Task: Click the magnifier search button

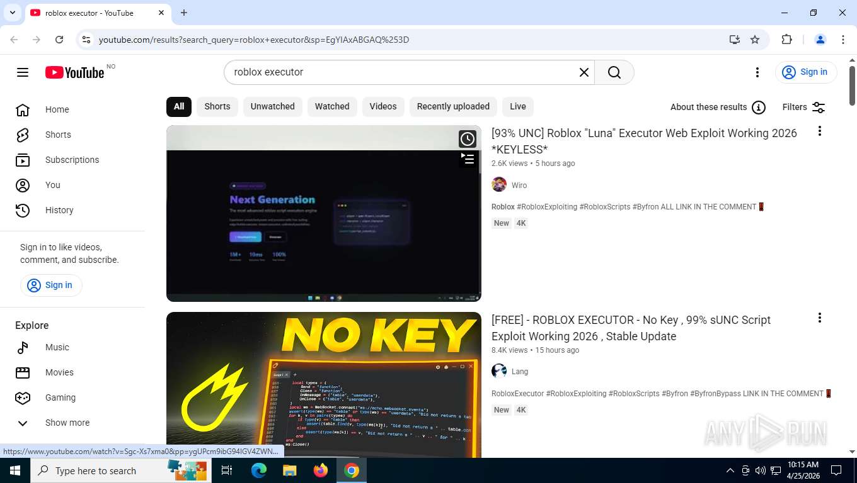Action: 614,72
